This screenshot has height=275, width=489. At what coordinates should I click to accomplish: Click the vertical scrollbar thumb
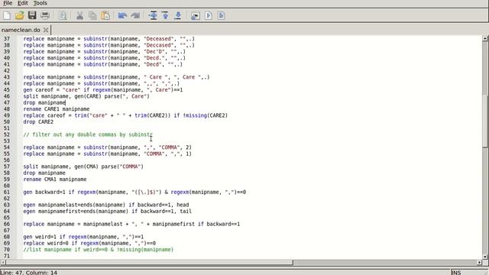[485, 121]
